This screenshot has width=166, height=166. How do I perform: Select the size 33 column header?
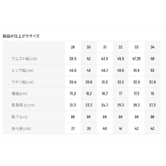click(x=136, y=47)
